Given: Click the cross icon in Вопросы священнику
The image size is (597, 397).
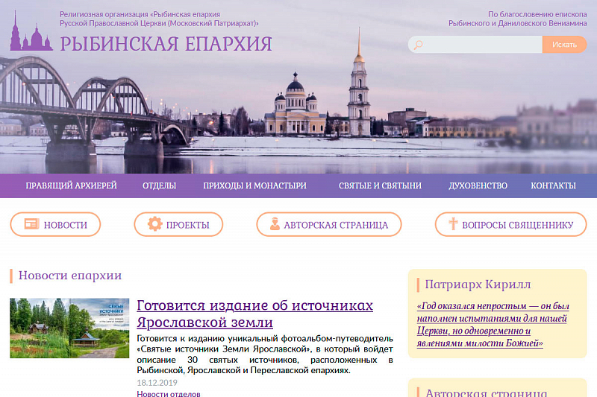Looking at the screenshot, I should coord(453,223).
